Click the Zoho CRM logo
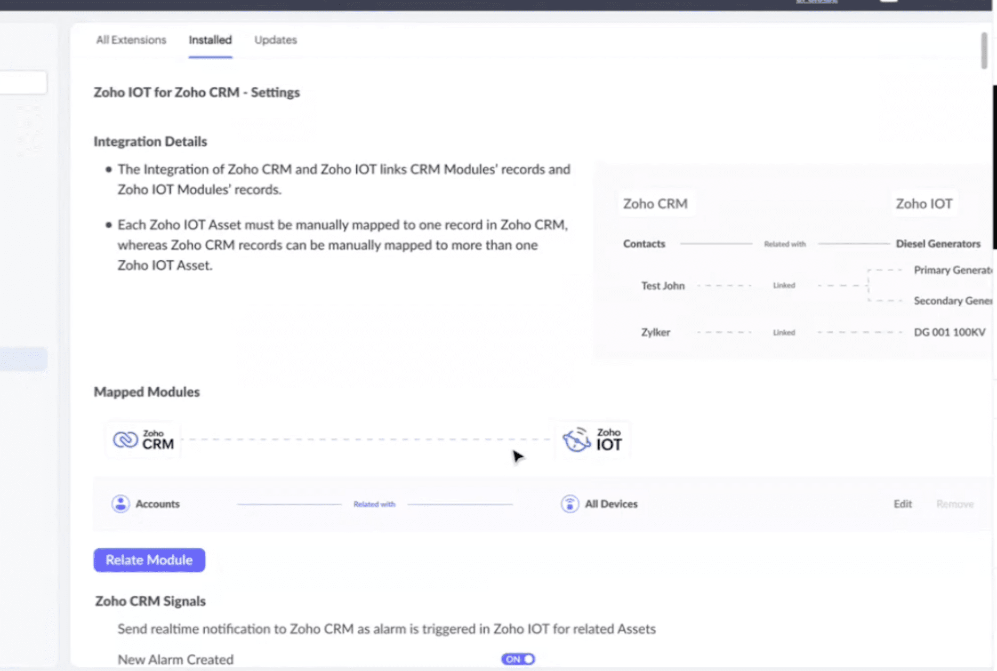 143,440
